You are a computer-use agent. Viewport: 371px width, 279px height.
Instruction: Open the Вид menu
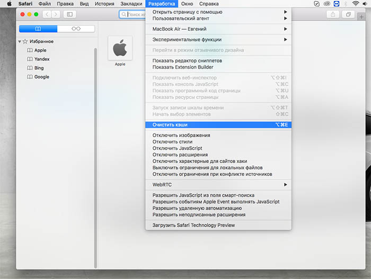click(84, 4)
